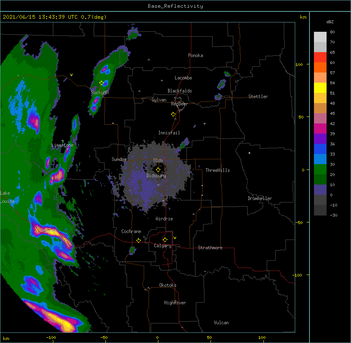Click the Innisfail city label
351x343 pixels.
click(169, 133)
